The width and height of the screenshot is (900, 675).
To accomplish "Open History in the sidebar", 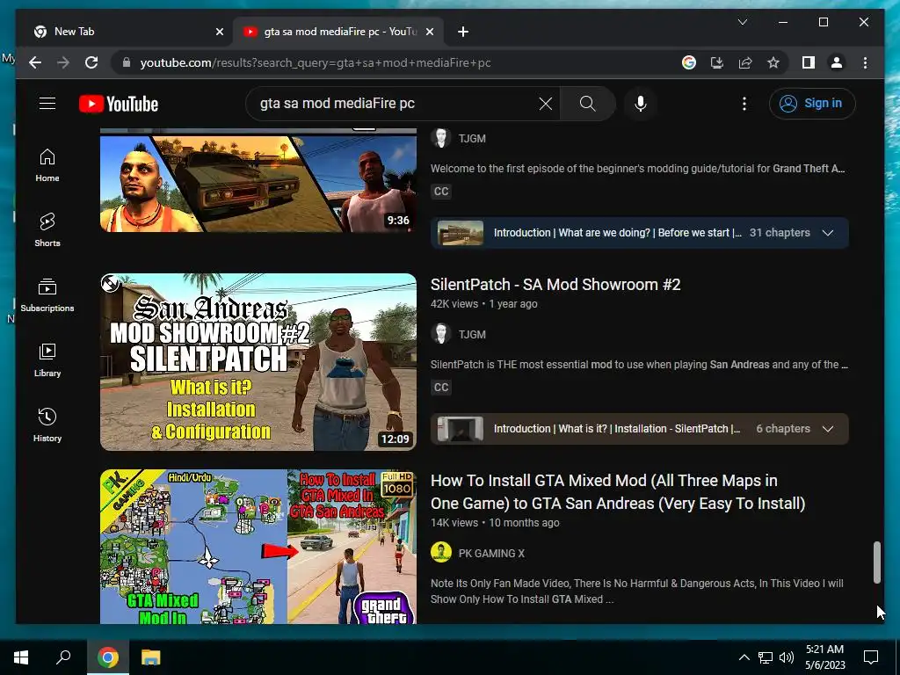I will (x=47, y=425).
